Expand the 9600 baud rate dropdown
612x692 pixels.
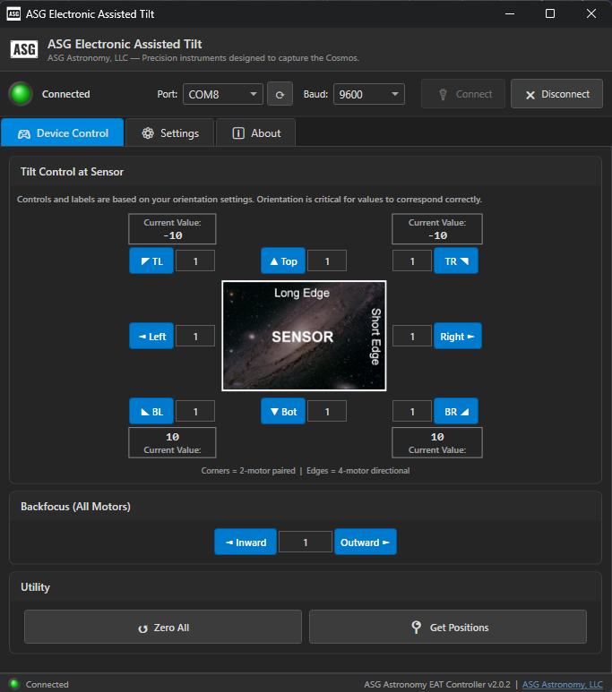click(x=368, y=94)
